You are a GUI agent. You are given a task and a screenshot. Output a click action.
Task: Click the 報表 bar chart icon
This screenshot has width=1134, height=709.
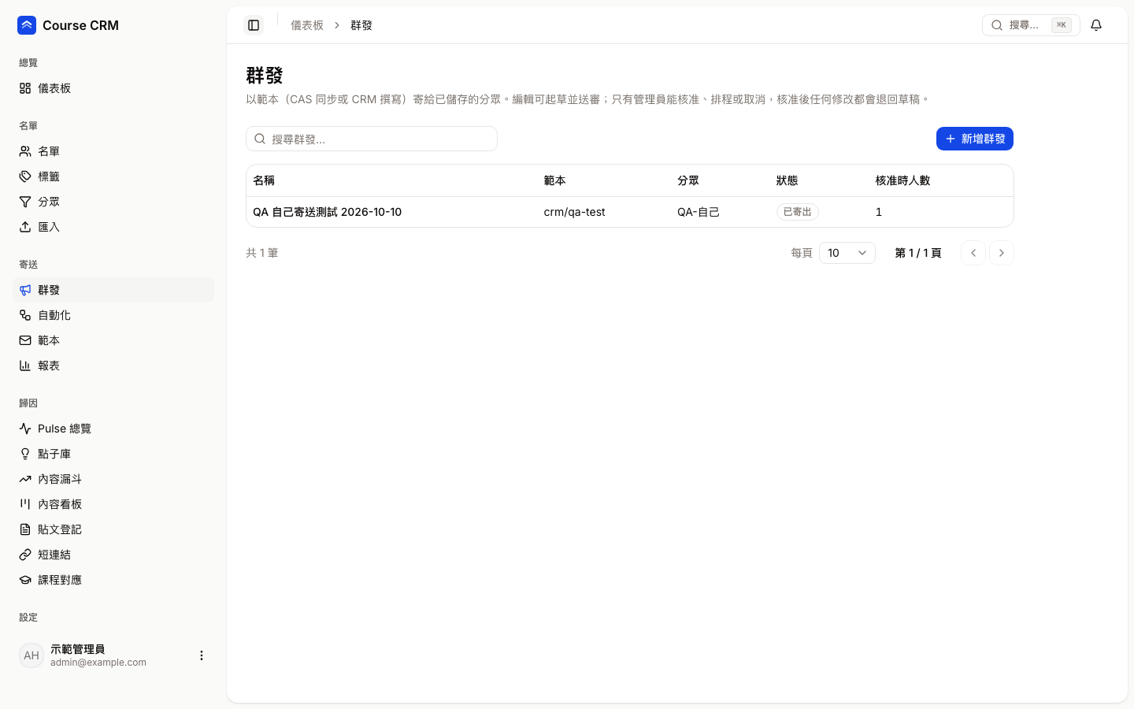25,366
